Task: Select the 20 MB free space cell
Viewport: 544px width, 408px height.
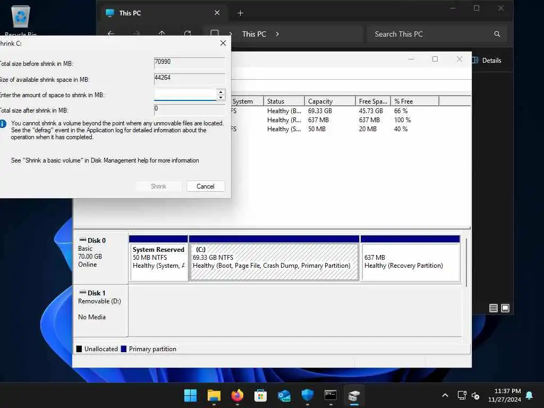Action: point(368,129)
